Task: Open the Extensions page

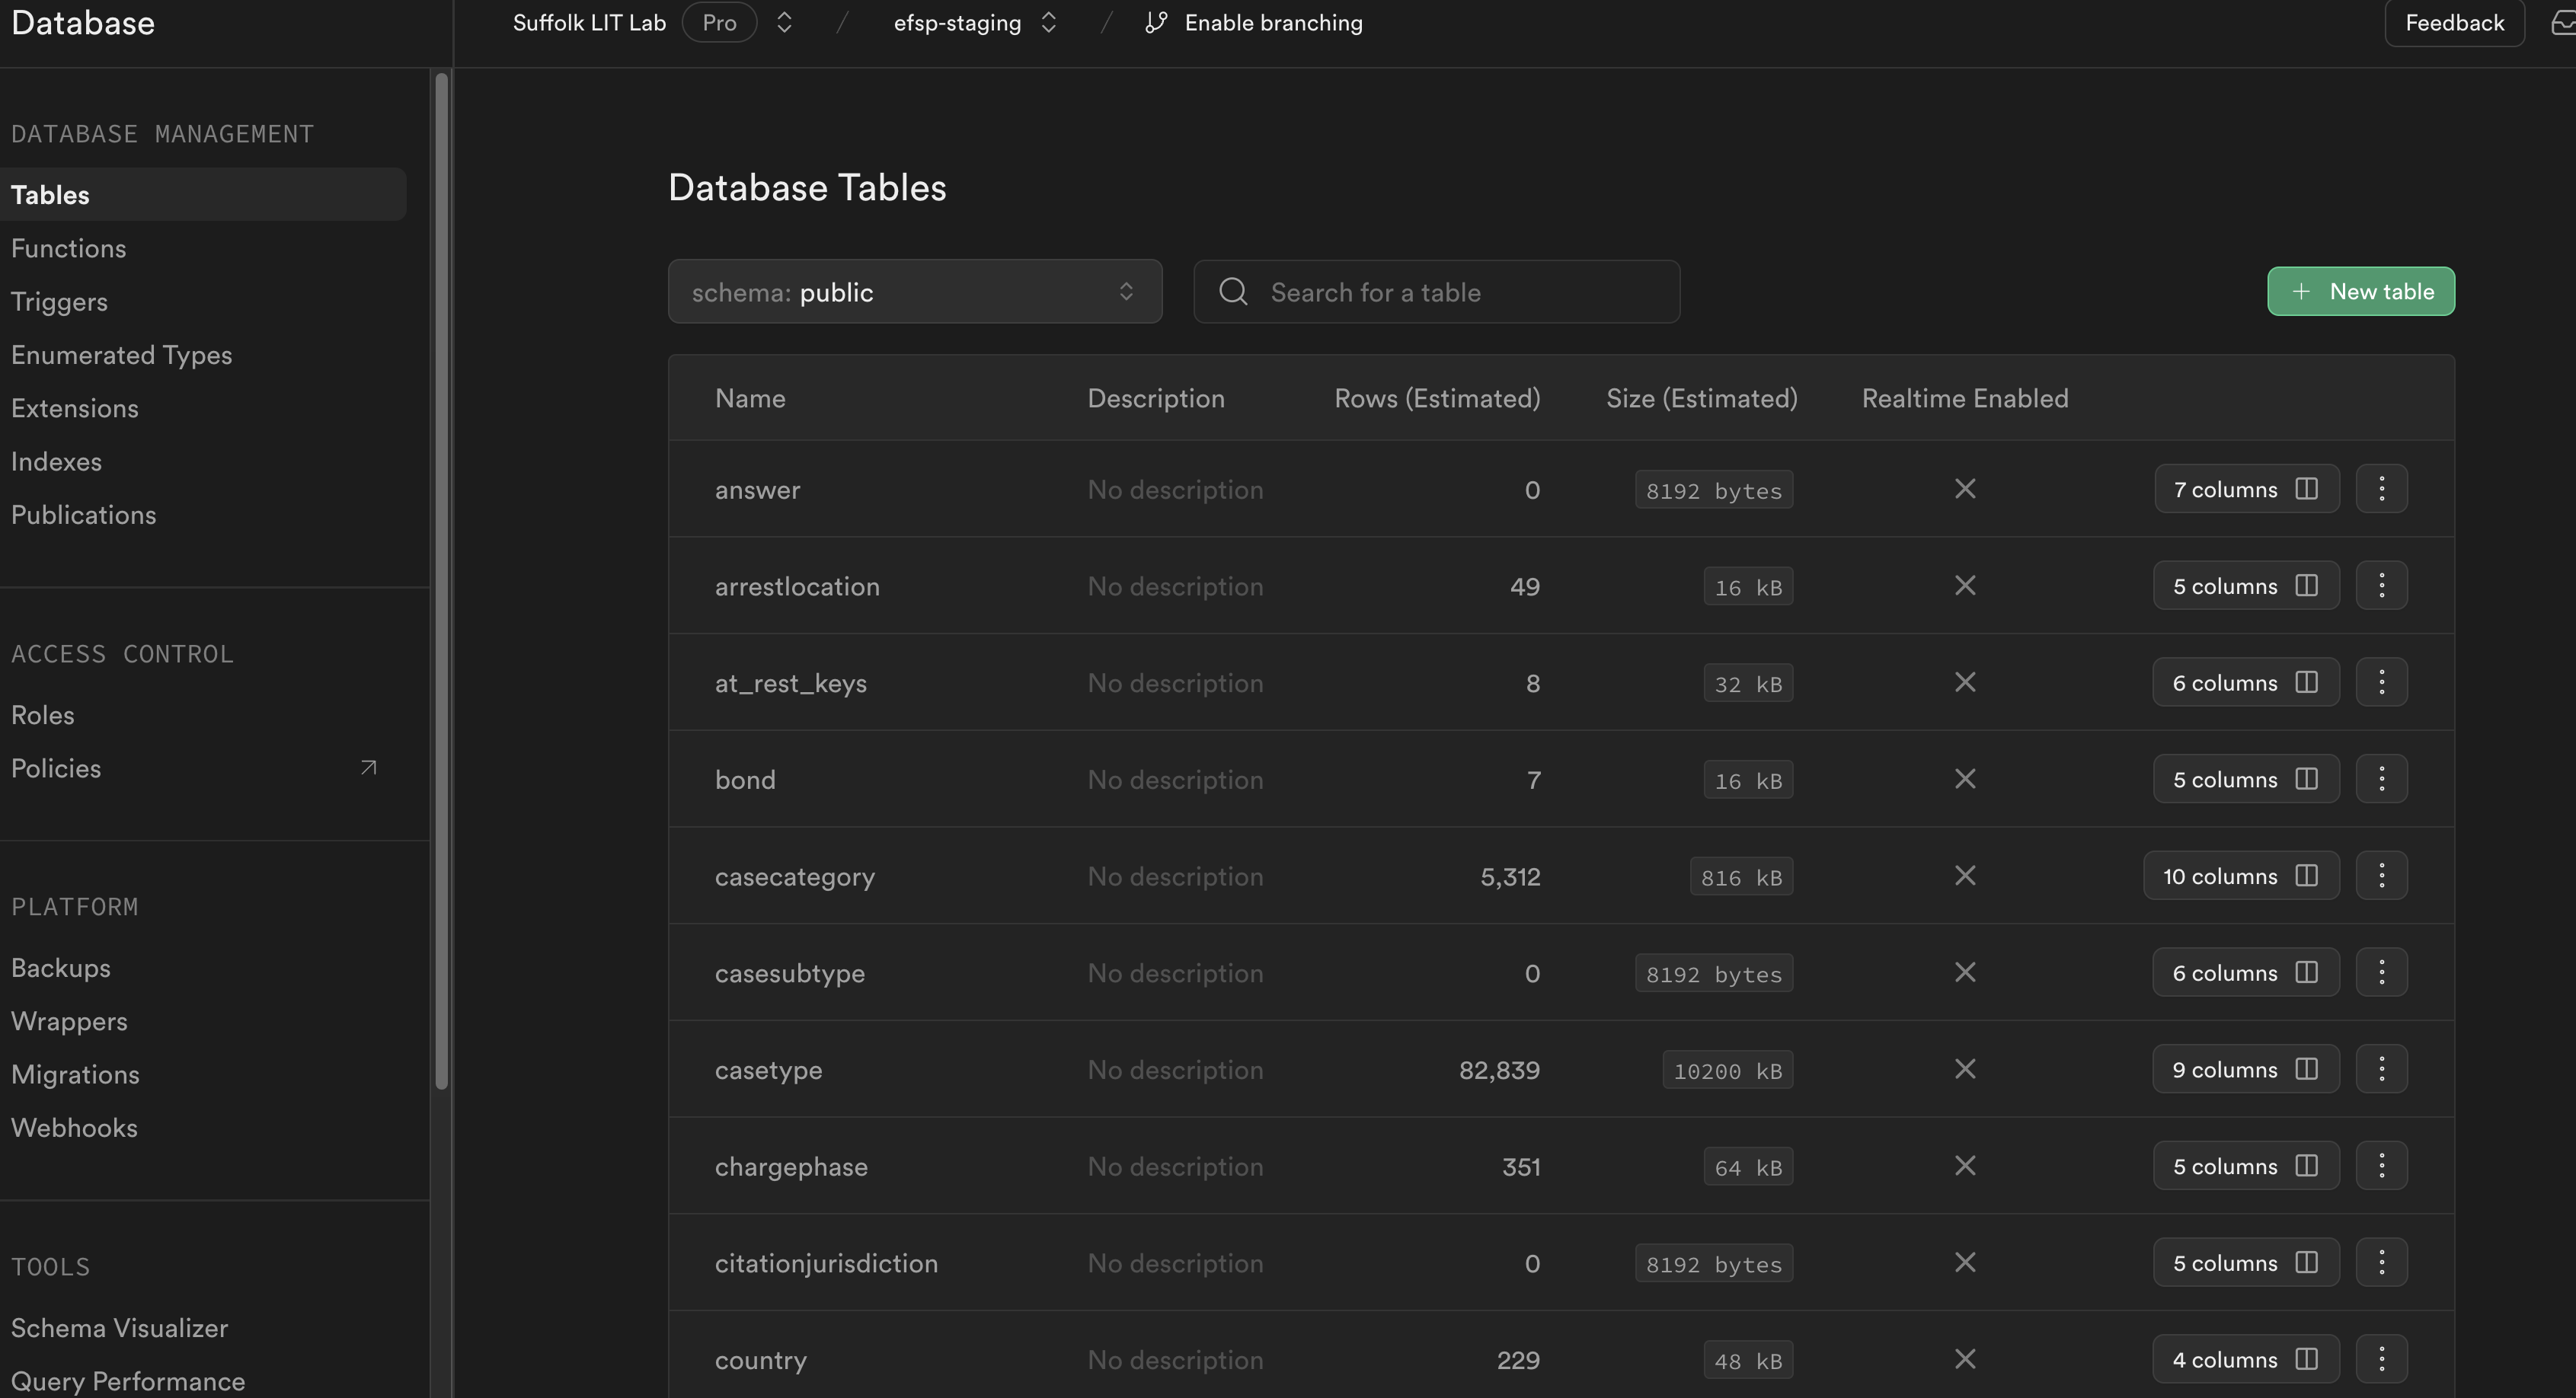Action: coord(75,408)
